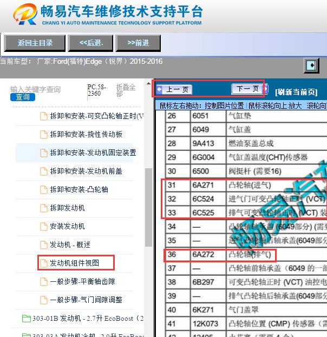Click 凸轮轴(进气) cell in row 31

277,185
